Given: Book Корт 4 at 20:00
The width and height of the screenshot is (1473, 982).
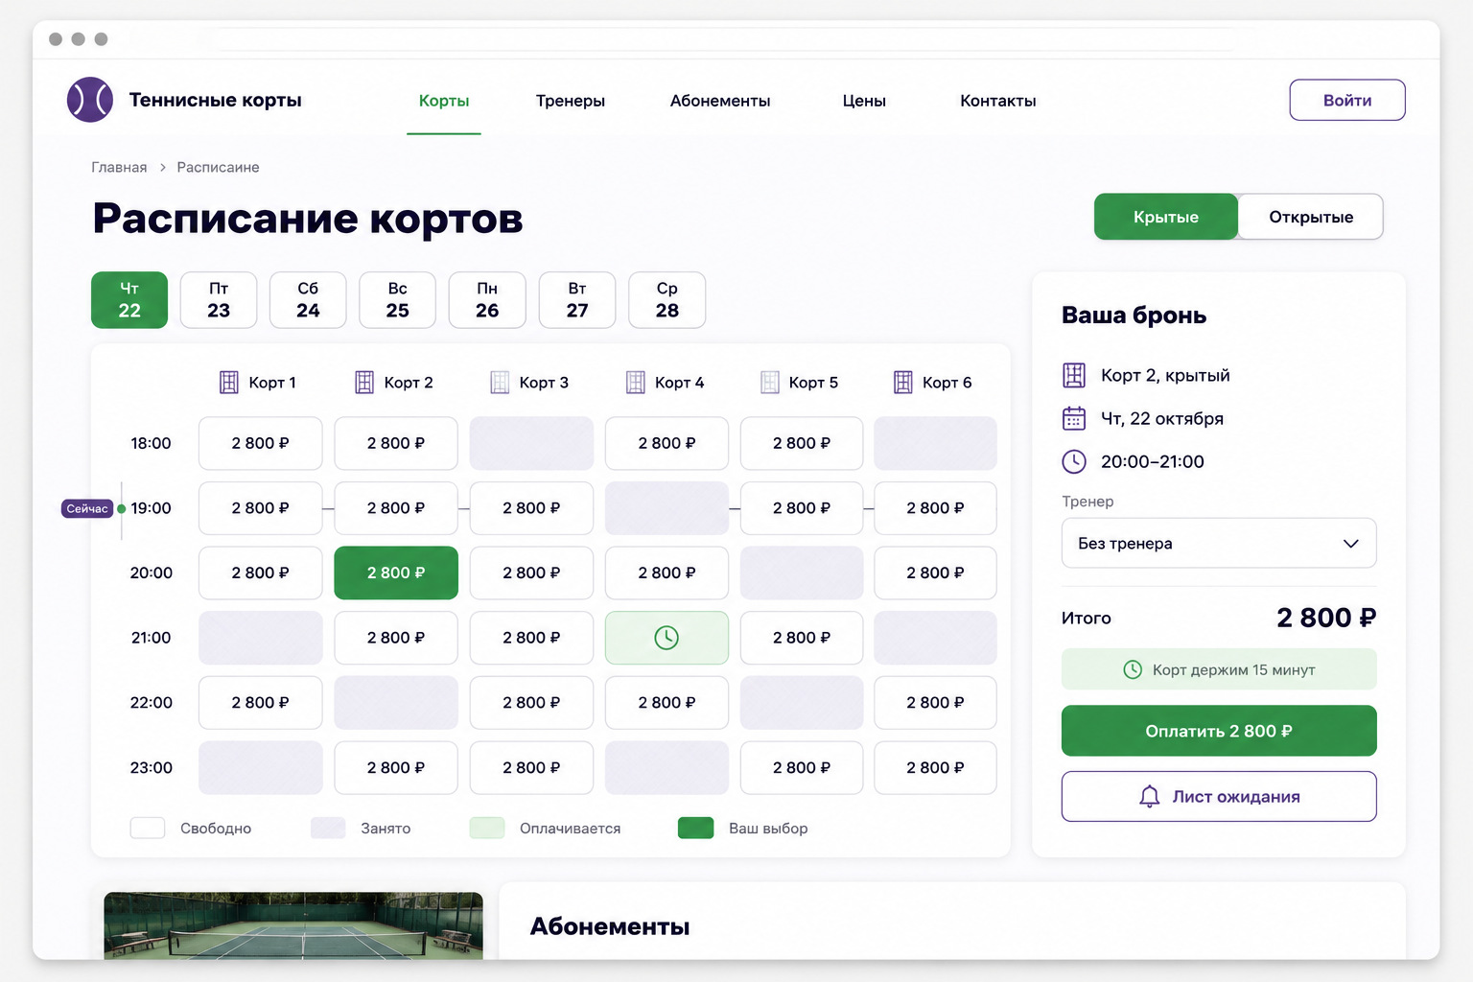Looking at the screenshot, I should tap(666, 573).
